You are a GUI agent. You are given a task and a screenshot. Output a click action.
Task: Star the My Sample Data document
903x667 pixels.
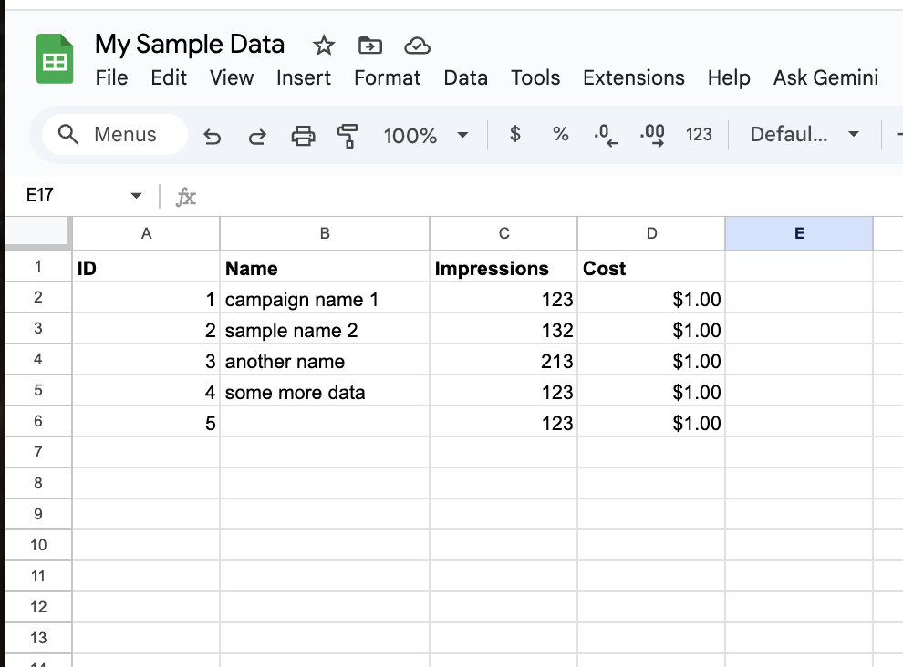324,46
